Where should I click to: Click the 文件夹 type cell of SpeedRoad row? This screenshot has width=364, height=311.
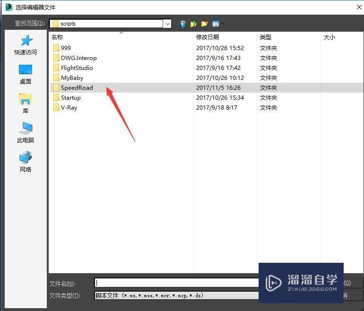pyautogui.click(x=269, y=88)
